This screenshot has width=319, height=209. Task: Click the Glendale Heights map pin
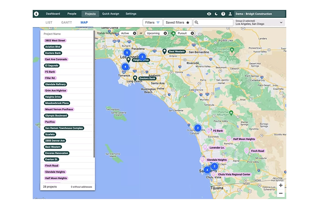202,160
